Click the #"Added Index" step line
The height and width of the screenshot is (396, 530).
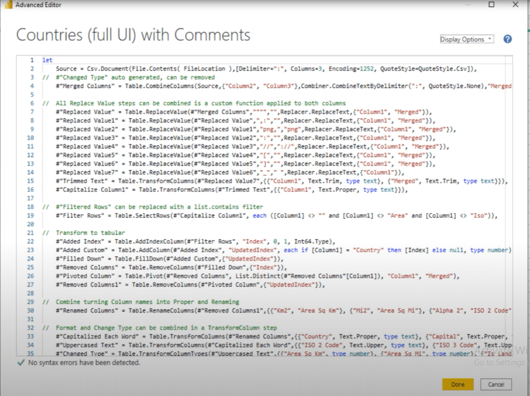tap(196, 241)
